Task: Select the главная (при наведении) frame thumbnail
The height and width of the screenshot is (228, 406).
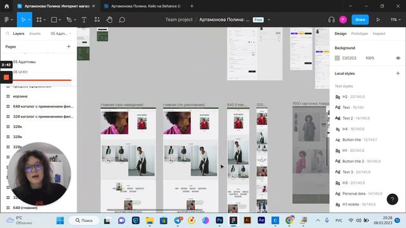Action: 128,160
